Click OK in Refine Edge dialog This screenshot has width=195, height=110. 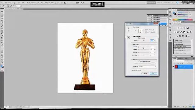click(153, 74)
